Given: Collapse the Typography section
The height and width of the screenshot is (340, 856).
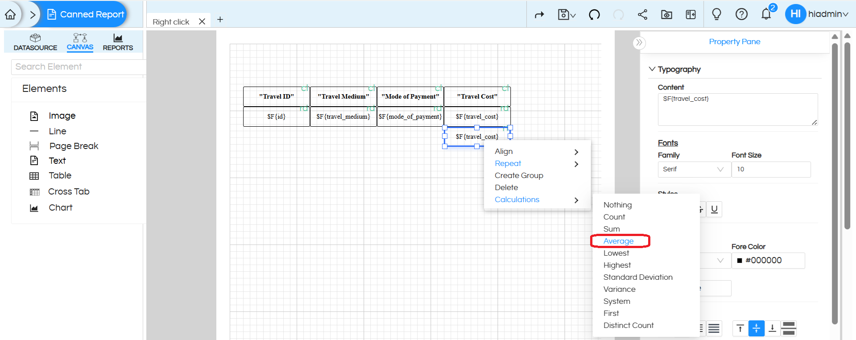Looking at the screenshot, I should pyautogui.click(x=652, y=69).
